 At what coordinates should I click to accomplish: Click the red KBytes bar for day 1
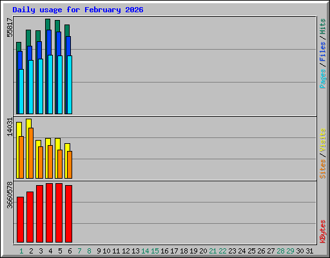20,219
